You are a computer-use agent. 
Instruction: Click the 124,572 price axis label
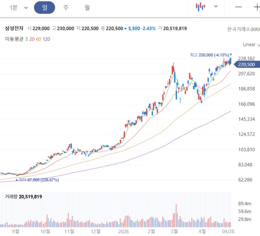[246, 134]
